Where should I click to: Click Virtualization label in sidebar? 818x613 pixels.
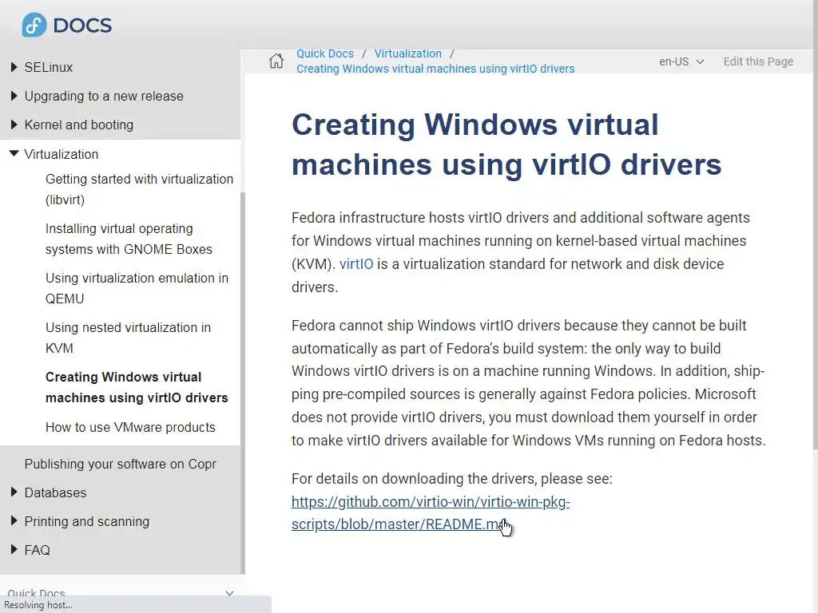(x=61, y=154)
